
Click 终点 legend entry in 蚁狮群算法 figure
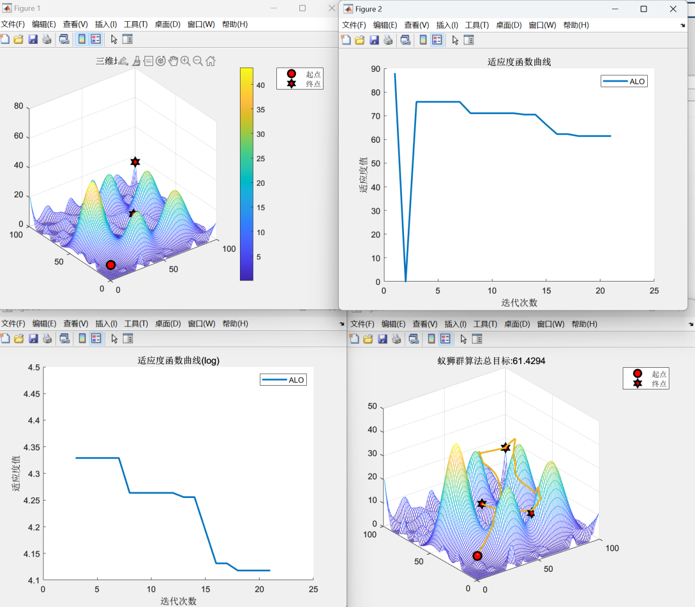646,384
